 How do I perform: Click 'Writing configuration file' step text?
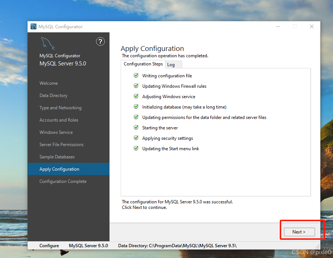click(x=167, y=76)
